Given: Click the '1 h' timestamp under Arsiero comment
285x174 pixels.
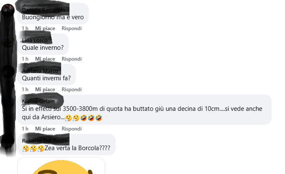Looking at the screenshot, I should pos(25,128).
